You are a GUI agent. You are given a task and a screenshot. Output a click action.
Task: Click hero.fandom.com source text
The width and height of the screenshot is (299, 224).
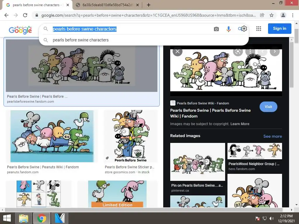(x=241, y=169)
